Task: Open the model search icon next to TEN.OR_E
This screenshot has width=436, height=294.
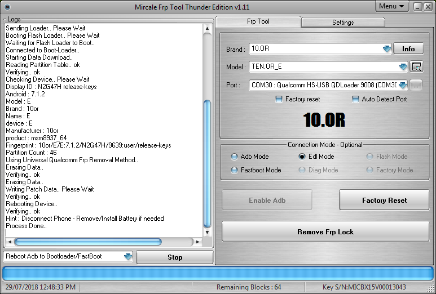Action: point(416,66)
